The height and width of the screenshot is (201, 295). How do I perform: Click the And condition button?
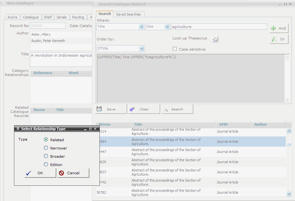279,28
